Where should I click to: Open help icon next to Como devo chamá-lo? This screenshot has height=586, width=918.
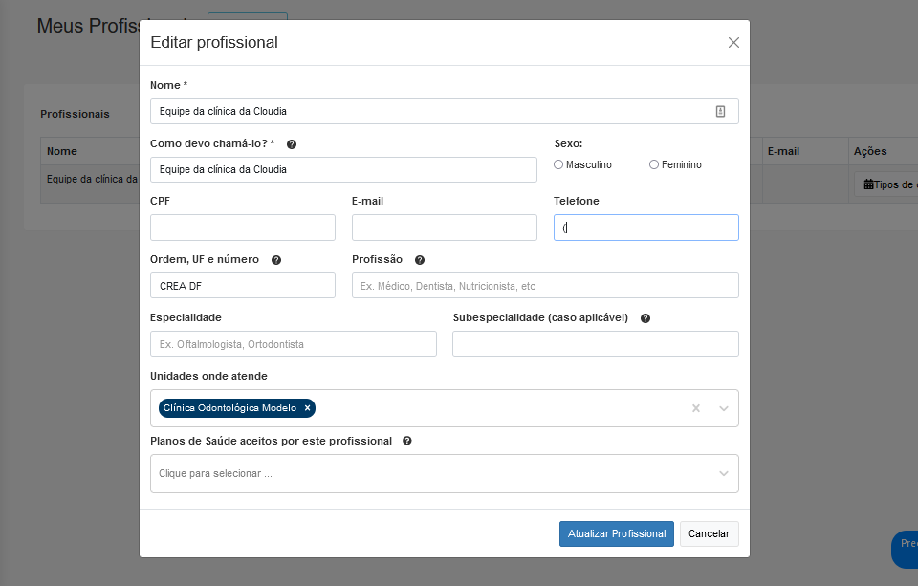click(x=292, y=144)
